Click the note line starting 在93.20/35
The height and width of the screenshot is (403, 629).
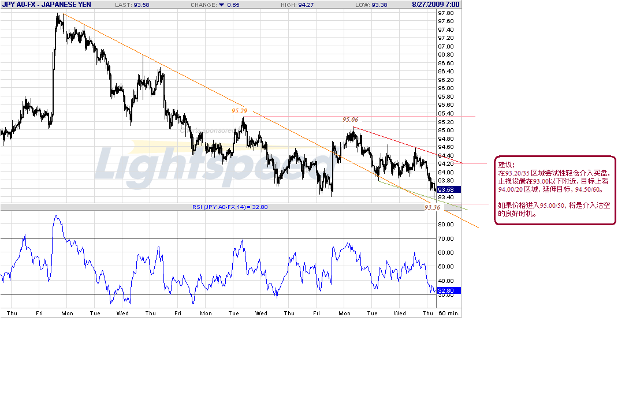(554, 173)
